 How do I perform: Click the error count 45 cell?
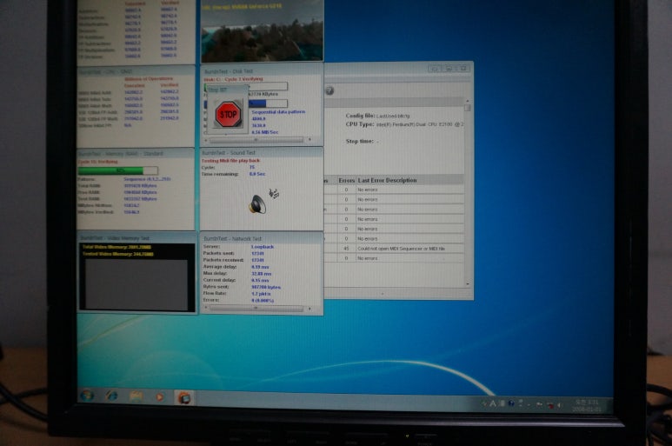pyautogui.click(x=346, y=249)
